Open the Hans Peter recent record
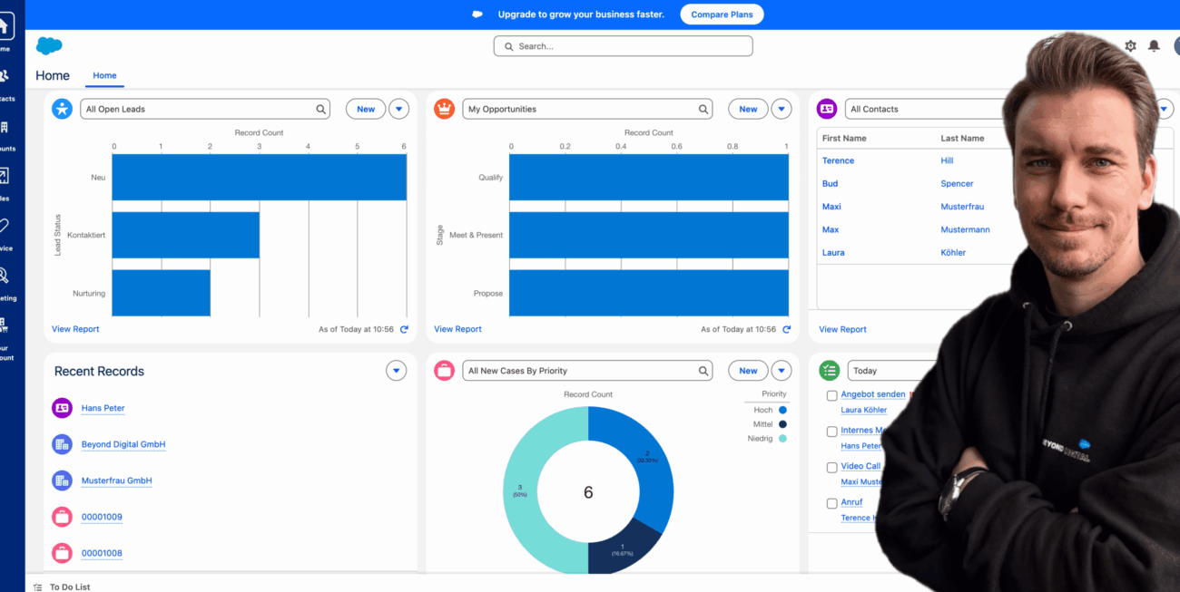The image size is (1180, 592). (x=103, y=408)
